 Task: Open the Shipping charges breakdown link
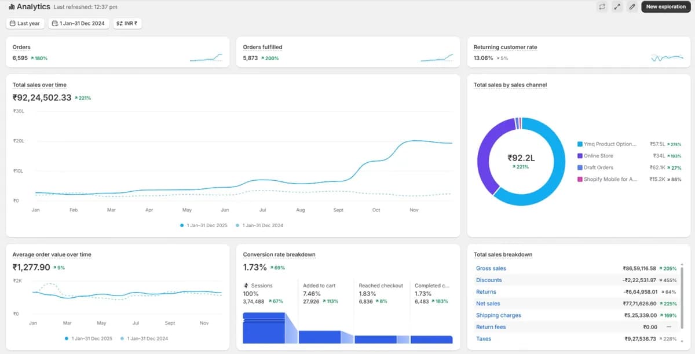pos(499,315)
